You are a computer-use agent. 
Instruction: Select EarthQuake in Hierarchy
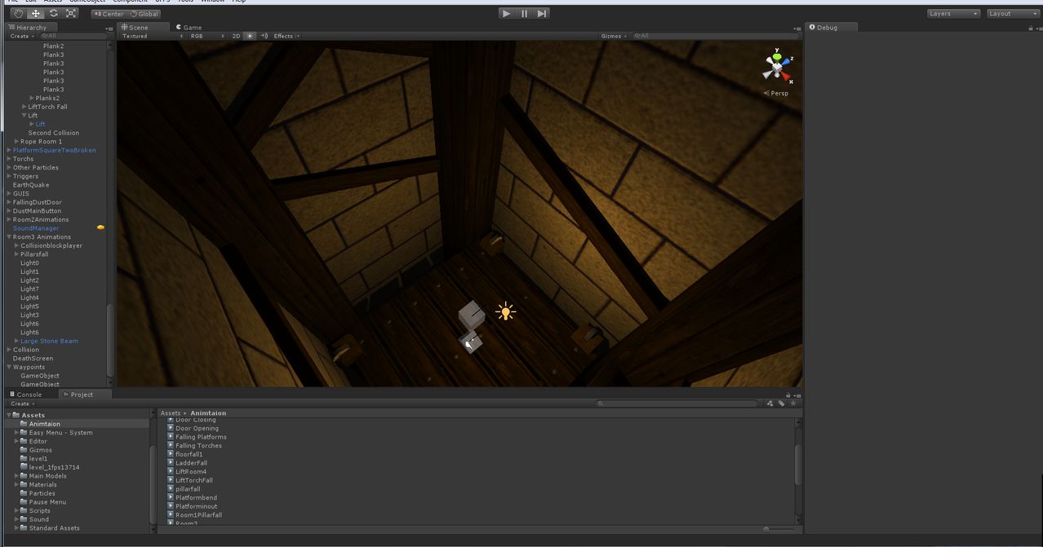tap(31, 185)
